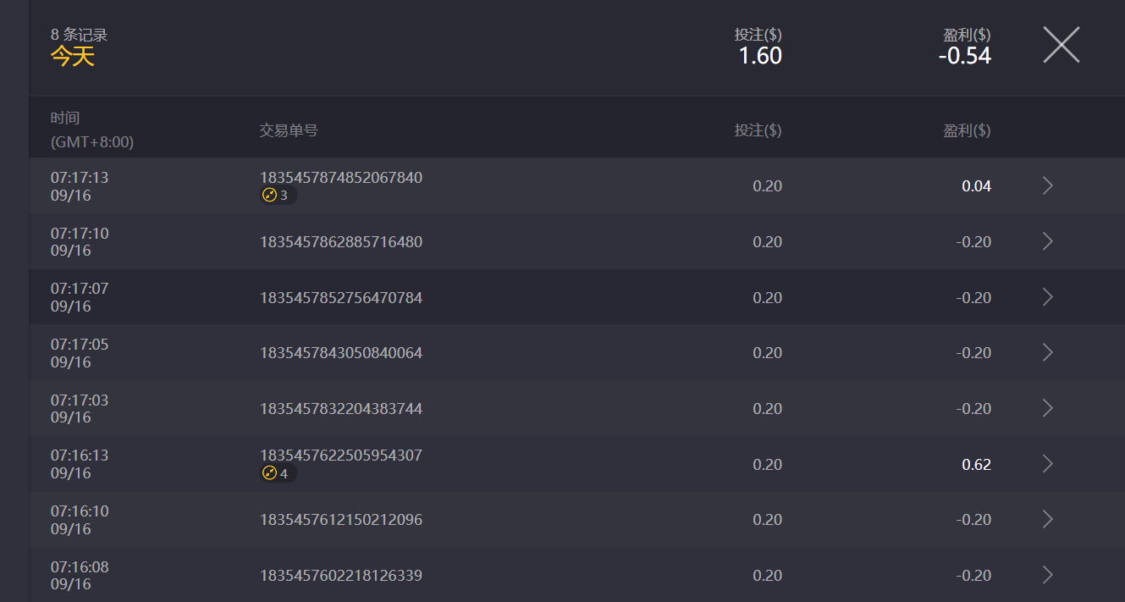Click the round badge icon labeled 3
The image size is (1125, 602).
pyautogui.click(x=270, y=196)
